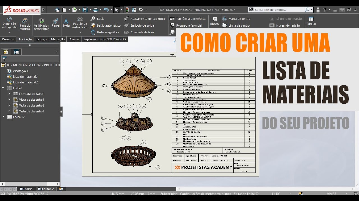359x201 pixels.
Task: Select Anotações in the feature tree
Action: click(17, 71)
